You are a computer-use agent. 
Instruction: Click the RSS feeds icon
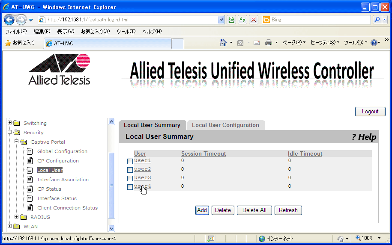click(240, 43)
